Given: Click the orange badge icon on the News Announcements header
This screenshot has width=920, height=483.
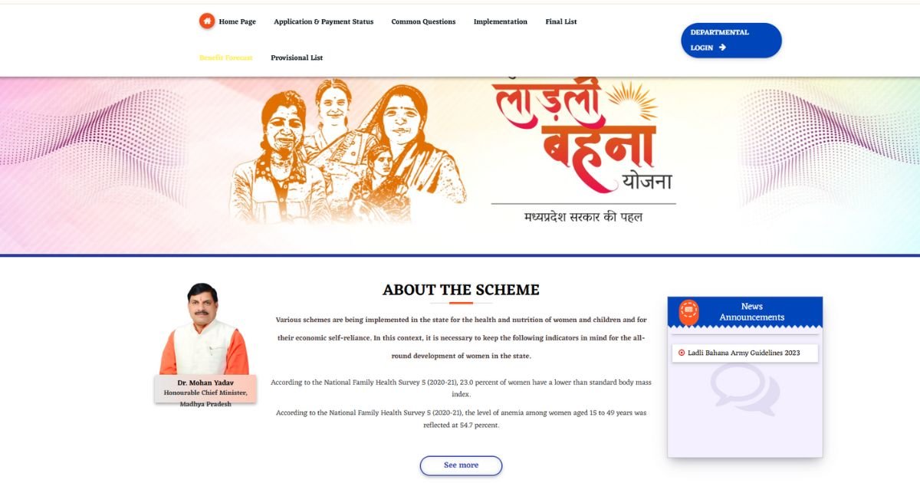Looking at the screenshot, I should pyautogui.click(x=689, y=312).
